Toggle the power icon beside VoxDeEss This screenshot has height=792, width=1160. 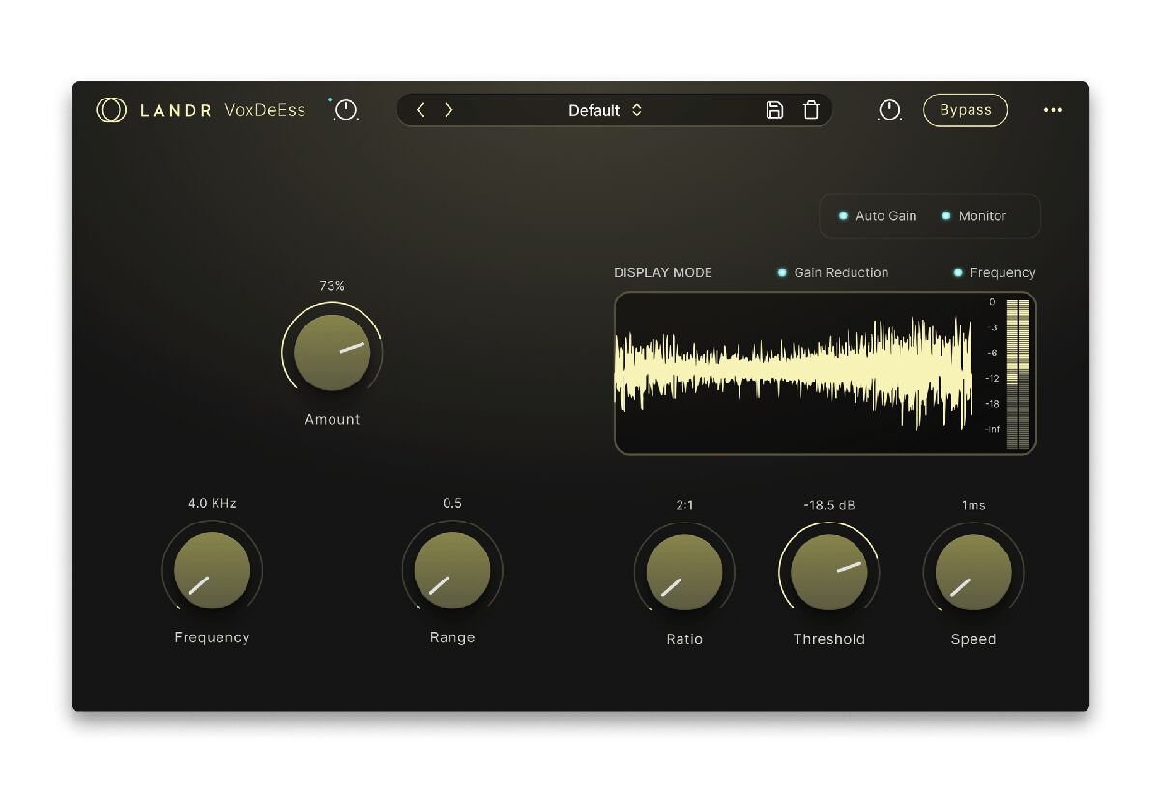[x=346, y=111]
